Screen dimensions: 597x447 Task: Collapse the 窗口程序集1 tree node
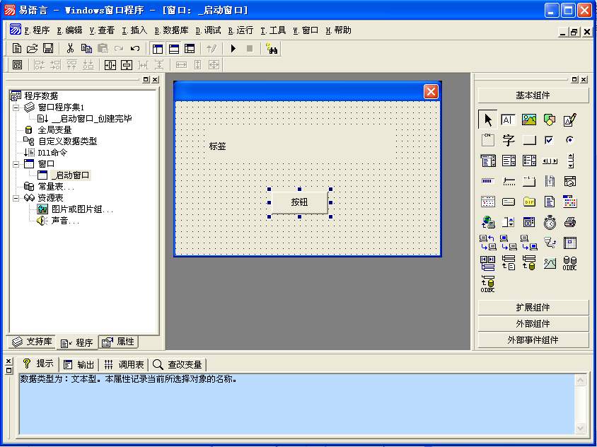[16, 108]
